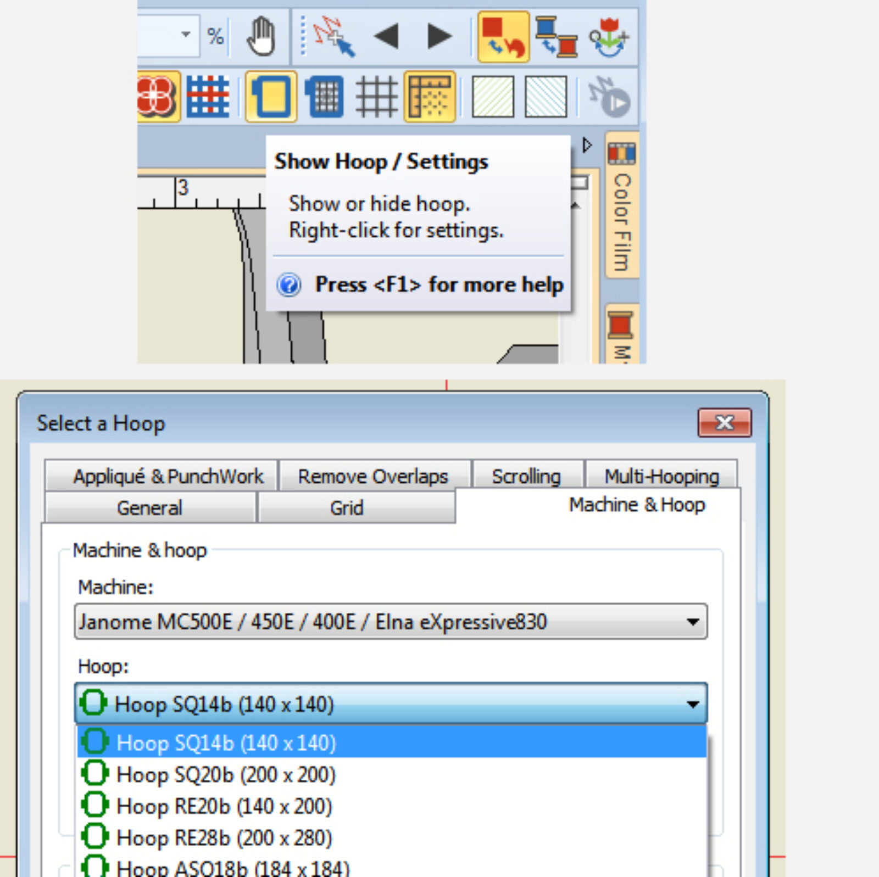Open the red thread spool side panel
Image resolution: width=879 pixels, height=877 pixels.
tap(622, 333)
